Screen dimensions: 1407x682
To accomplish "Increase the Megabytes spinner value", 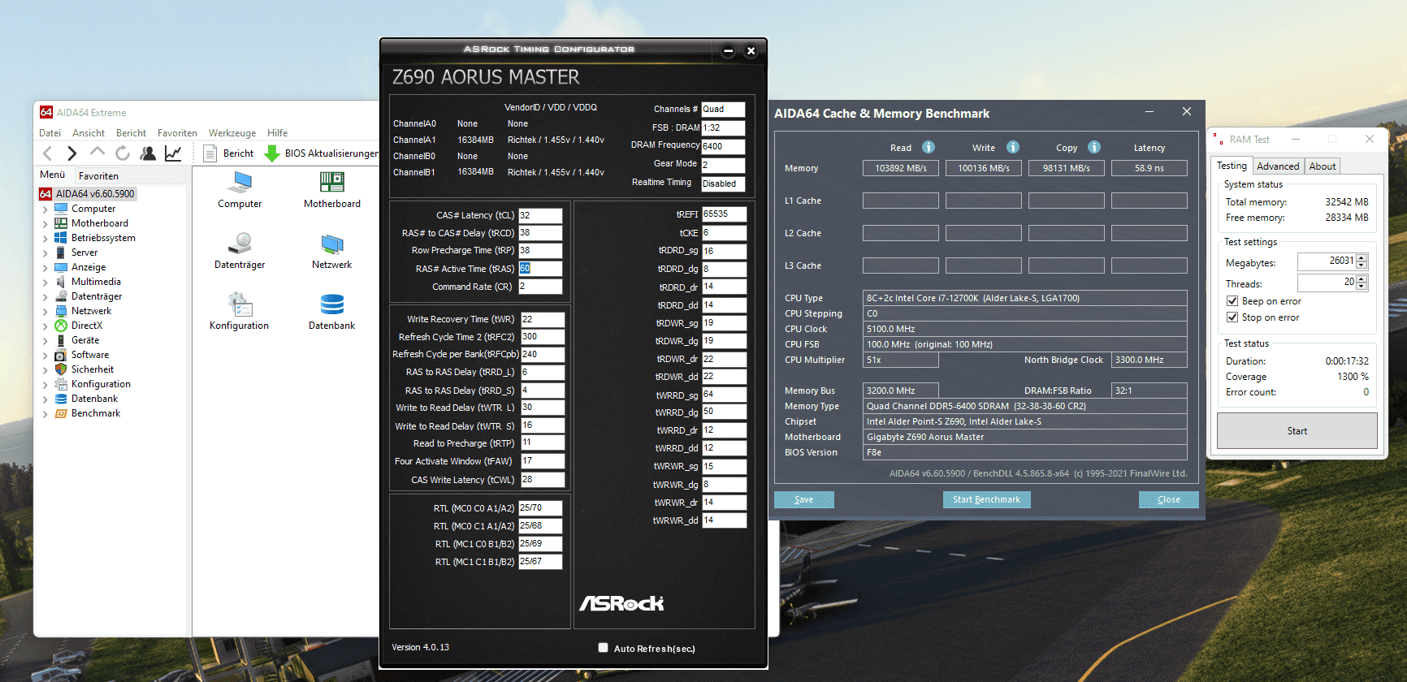I will pos(1362,258).
